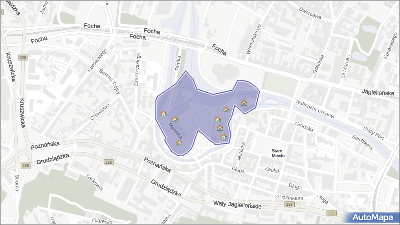Select the Nabrzeże Urbanyi label

[x=315, y=109]
